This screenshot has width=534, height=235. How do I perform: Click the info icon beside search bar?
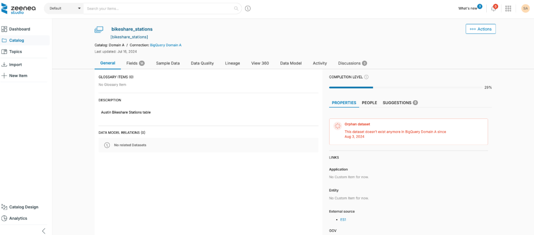(248, 9)
